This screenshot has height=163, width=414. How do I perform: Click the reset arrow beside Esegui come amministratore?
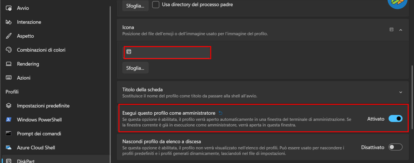220,113
